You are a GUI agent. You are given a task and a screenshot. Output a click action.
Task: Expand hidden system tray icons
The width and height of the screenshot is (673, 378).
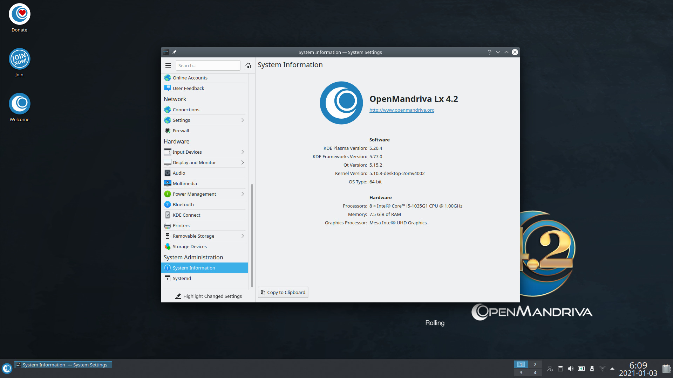click(612, 369)
